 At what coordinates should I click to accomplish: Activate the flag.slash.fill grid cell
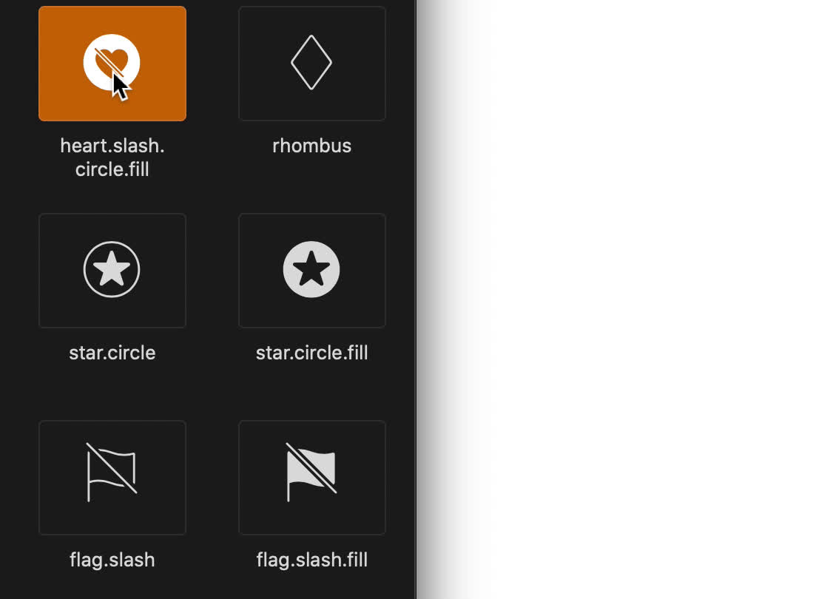click(x=312, y=478)
